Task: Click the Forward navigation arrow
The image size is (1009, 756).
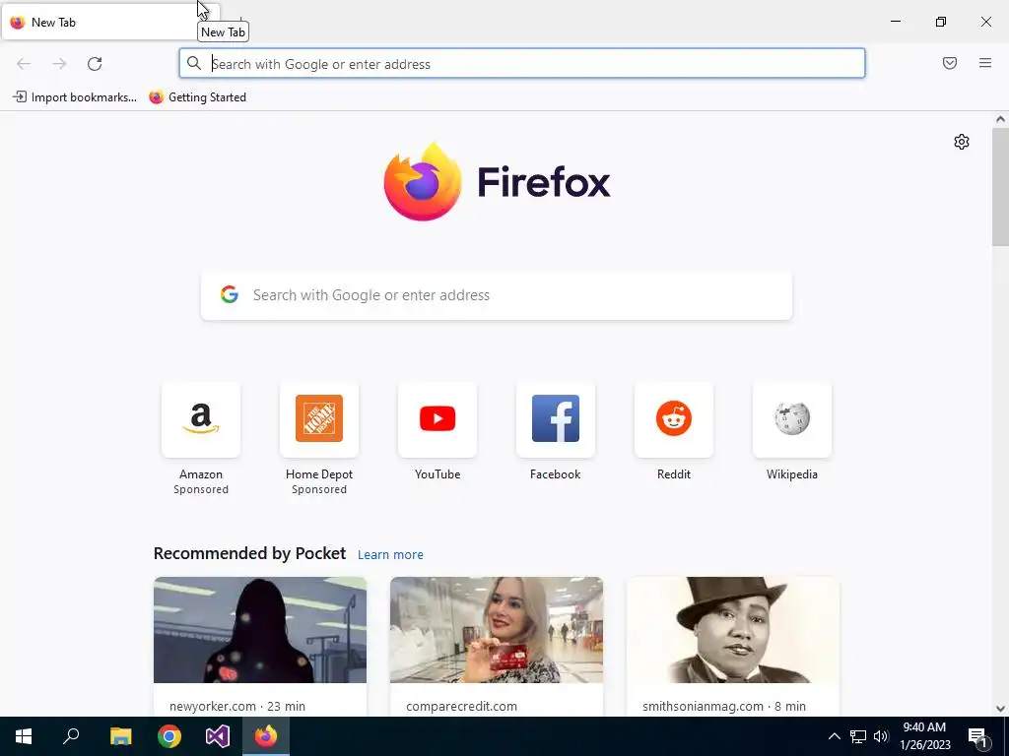Action: (x=59, y=64)
